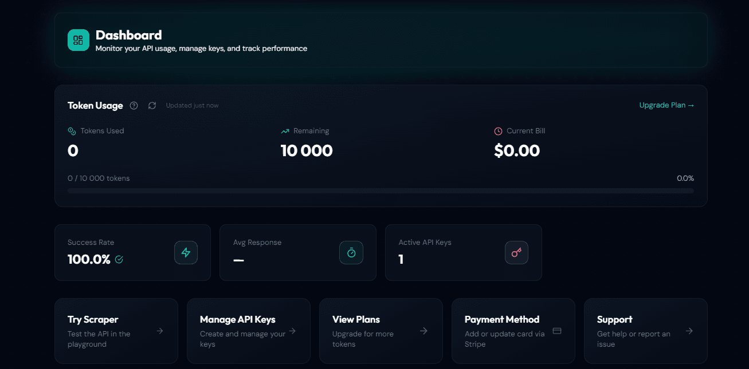Click the Try Scraper card
749x369 pixels.
tap(116, 331)
